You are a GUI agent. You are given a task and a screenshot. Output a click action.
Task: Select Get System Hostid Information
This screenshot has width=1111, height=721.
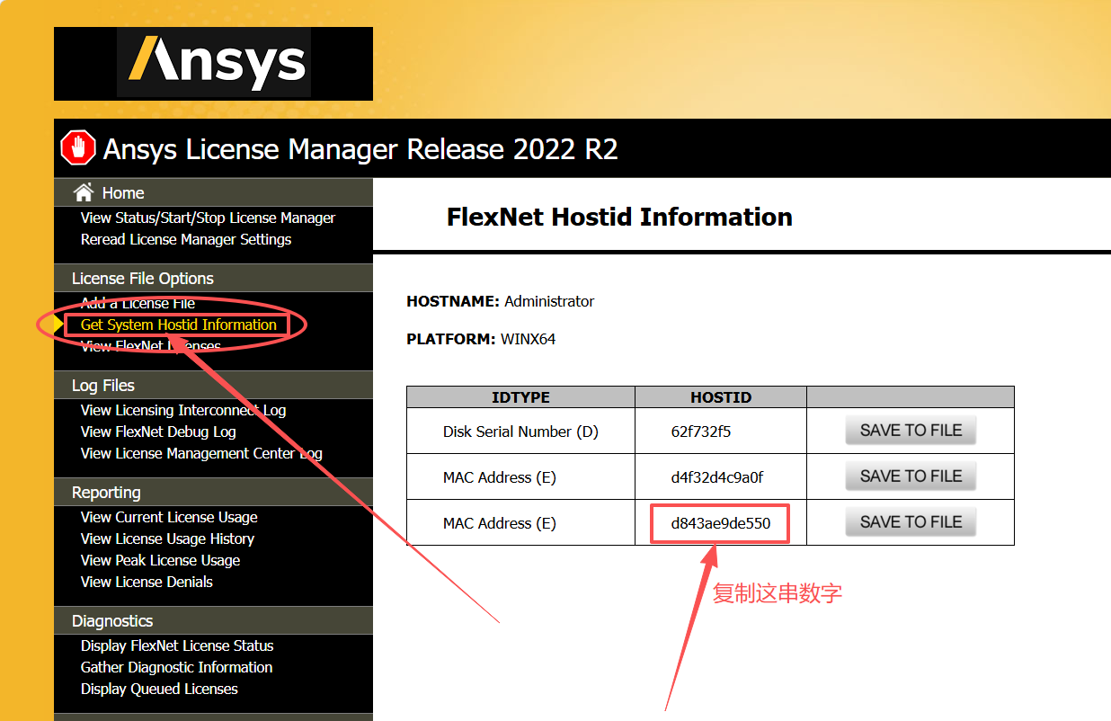click(178, 325)
